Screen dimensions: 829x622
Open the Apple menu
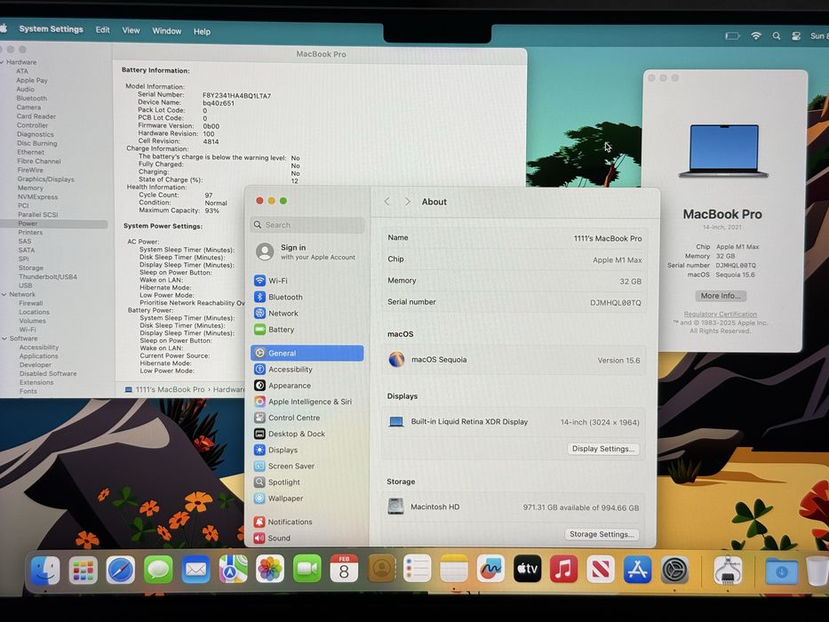(x=4, y=28)
